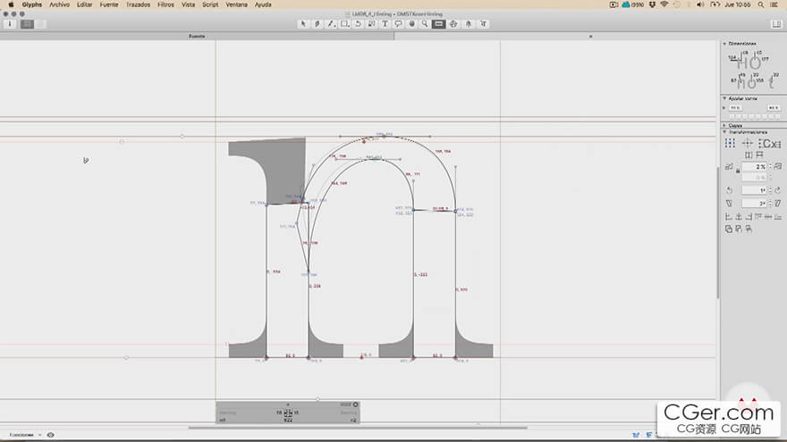Pick the transformation origin grid selector
Image resolution: width=787 pixels, height=442 pixels.
click(730, 144)
